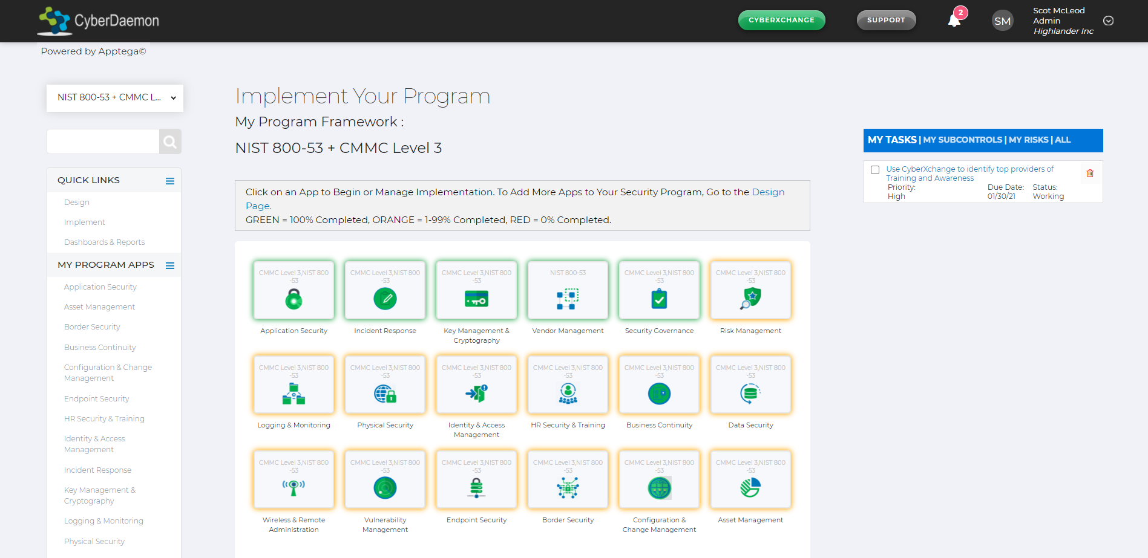
Task: Open the Physical Security app tile
Action: tap(385, 384)
